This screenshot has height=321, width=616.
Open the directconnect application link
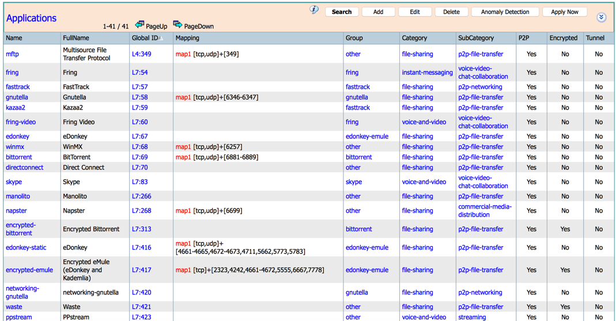click(x=25, y=167)
